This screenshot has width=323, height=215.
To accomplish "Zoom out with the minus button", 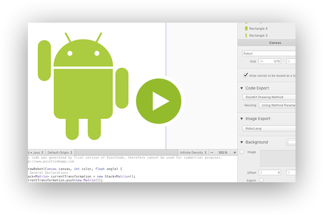I will [212, 153].
